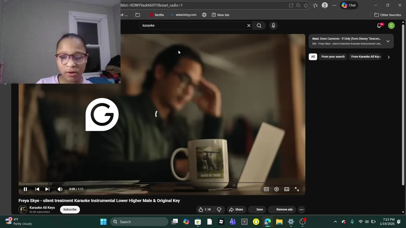Open Microsoft Teams from the taskbar

pos(232,222)
